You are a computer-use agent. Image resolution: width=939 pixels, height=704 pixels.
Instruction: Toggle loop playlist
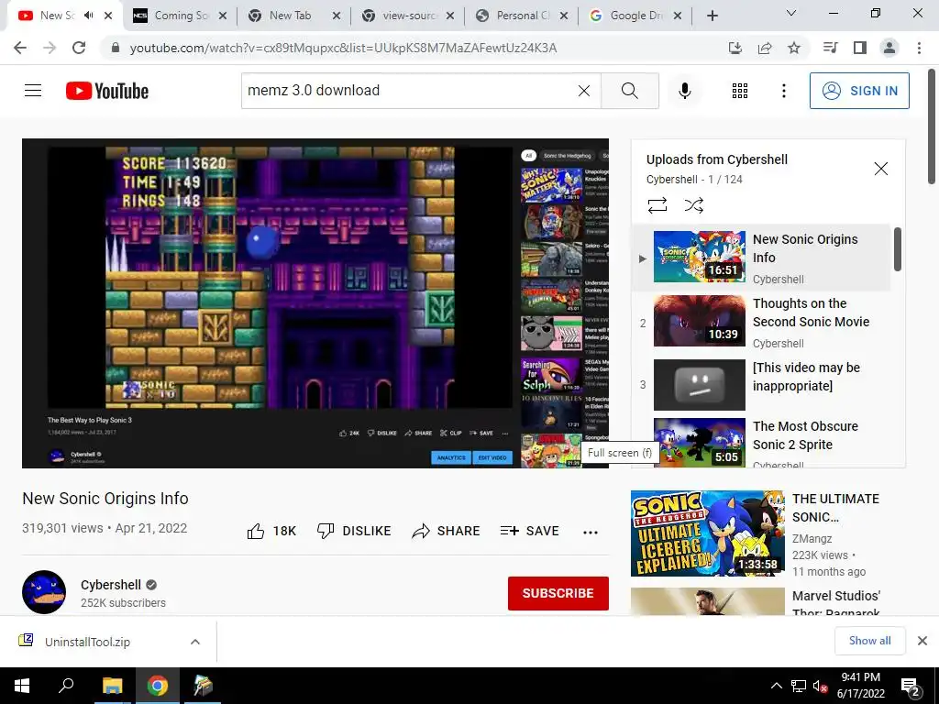coord(657,205)
